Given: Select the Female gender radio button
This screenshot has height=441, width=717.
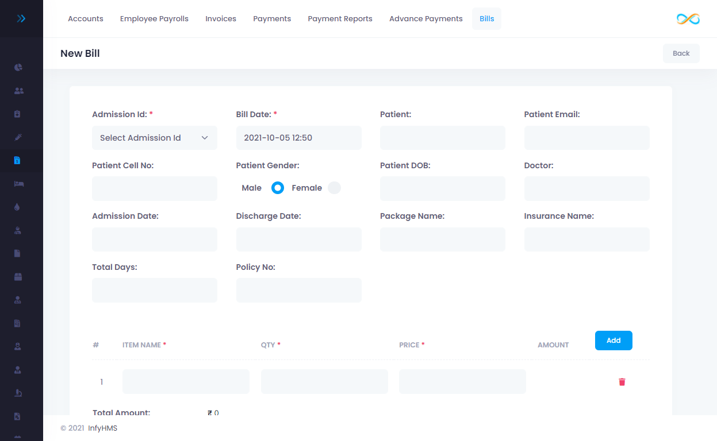Looking at the screenshot, I should coord(334,188).
